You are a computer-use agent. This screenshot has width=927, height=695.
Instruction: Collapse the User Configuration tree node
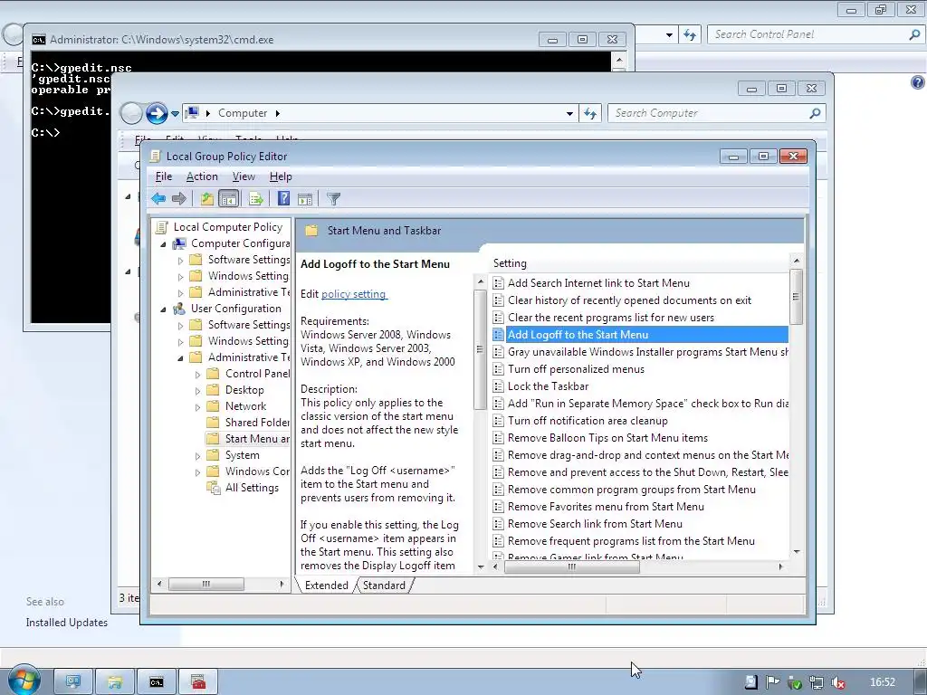[163, 309]
